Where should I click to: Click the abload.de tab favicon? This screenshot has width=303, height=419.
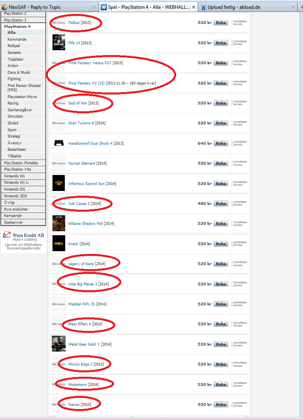[203, 7]
